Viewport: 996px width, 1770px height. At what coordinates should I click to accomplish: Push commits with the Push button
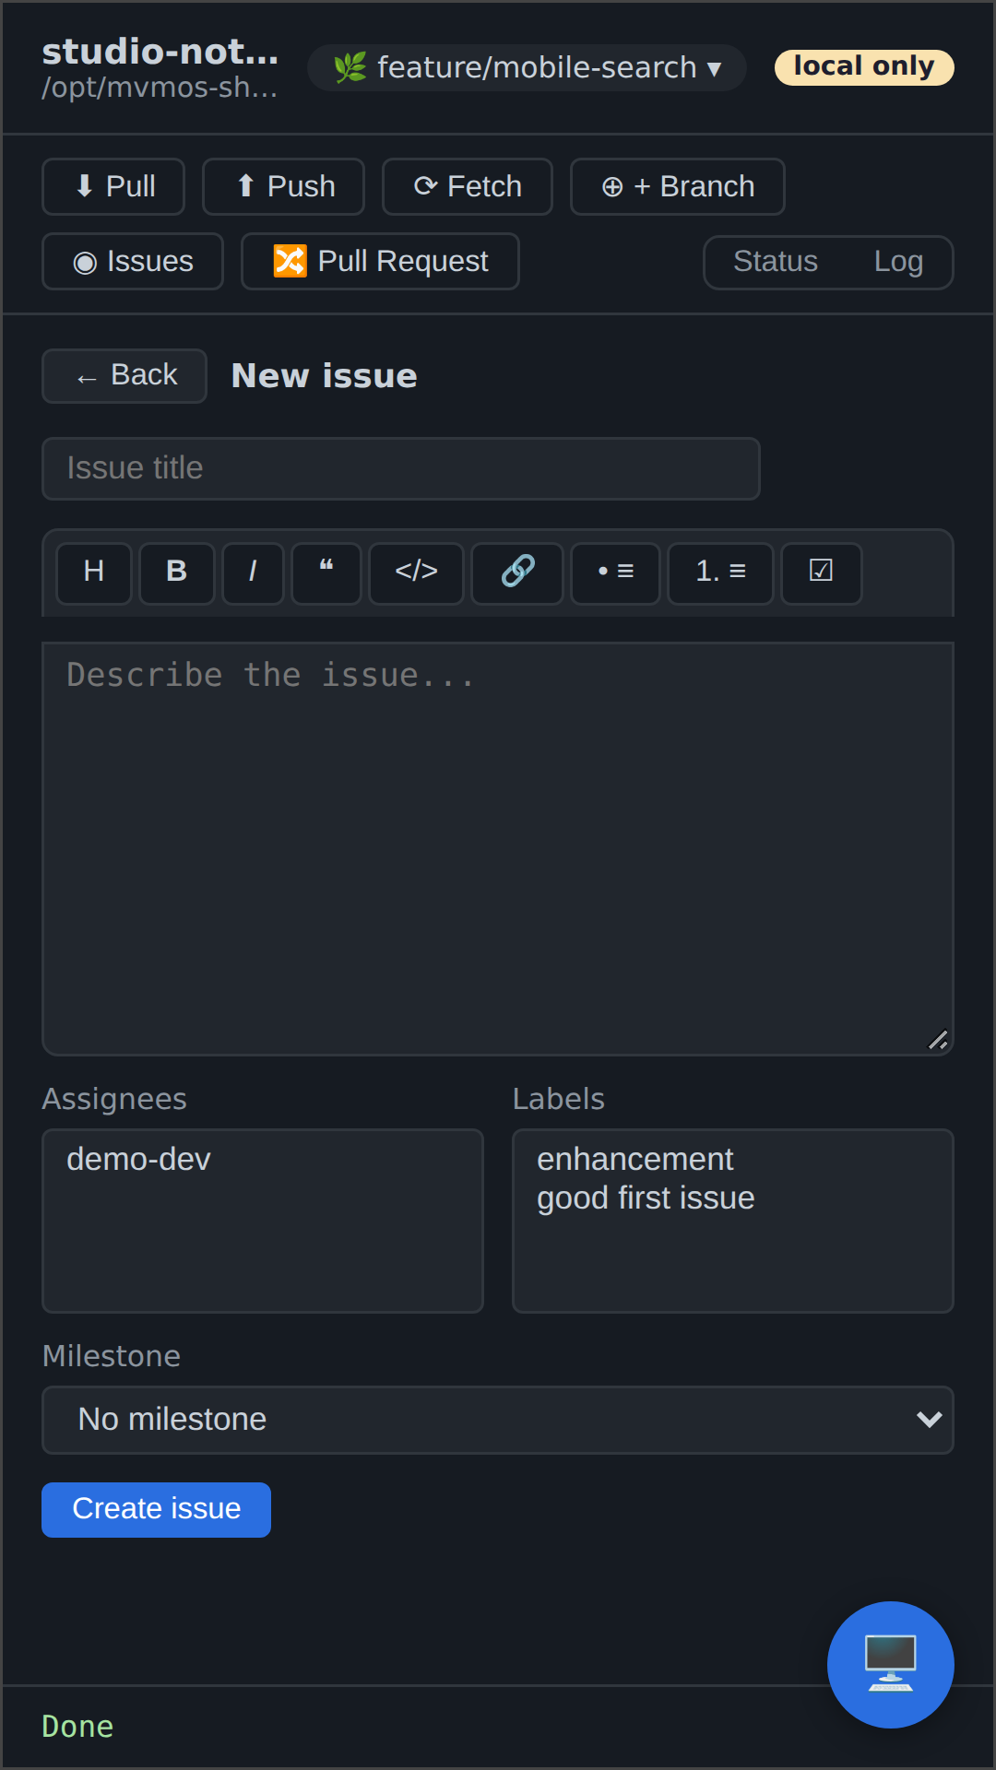[x=283, y=186]
